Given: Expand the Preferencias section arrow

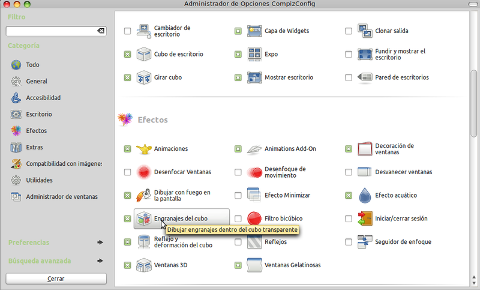Looking at the screenshot, I should [x=100, y=243].
